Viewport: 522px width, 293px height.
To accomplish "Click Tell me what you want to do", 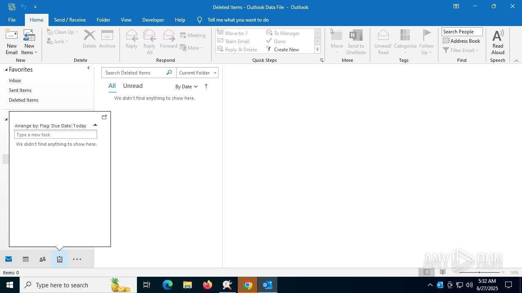I will (238, 20).
